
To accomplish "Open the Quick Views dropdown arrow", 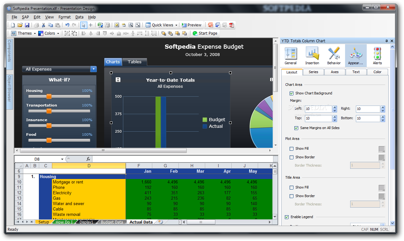I will tap(176, 25).
